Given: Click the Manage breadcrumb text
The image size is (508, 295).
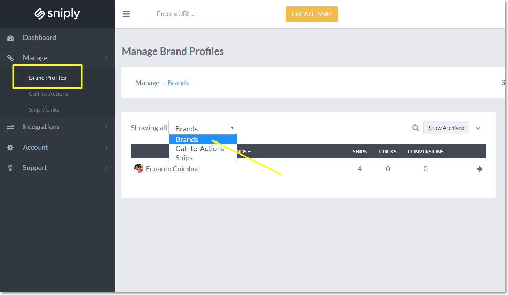Looking at the screenshot, I should [147, 83].
